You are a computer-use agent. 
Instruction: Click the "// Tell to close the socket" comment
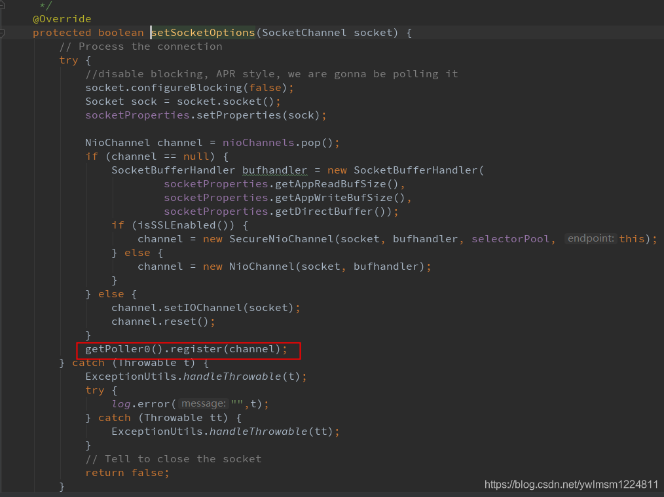173,459
